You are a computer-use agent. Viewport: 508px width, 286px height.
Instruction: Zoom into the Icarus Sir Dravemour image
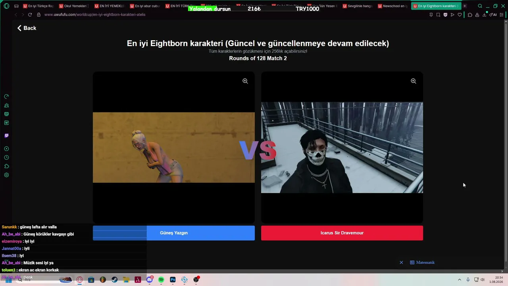click(414, 81)
